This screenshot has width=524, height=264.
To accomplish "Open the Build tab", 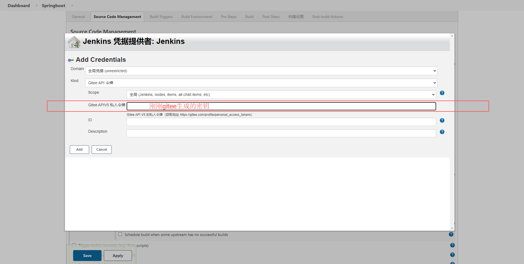I will tap(249, 17).
